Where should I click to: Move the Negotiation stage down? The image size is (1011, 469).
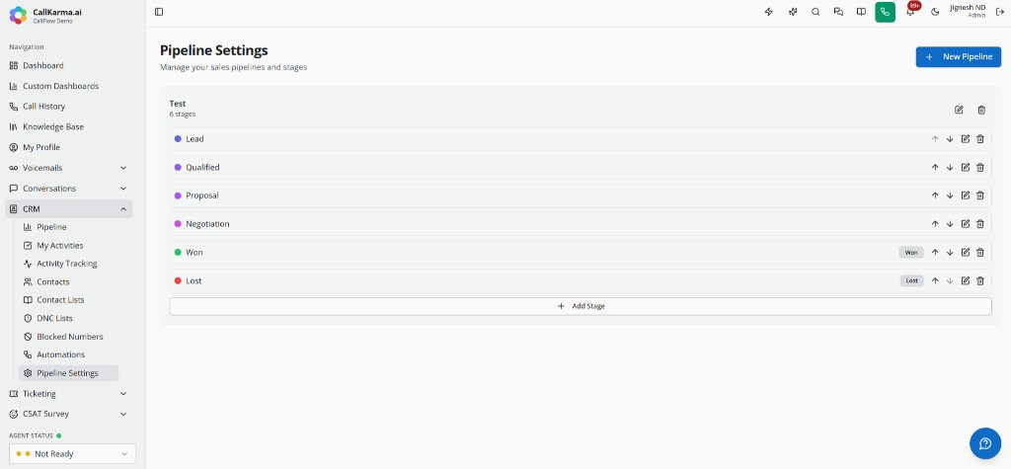tap(950, 224)
